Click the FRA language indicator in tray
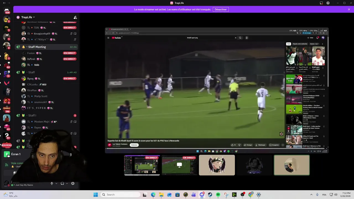This screenshot has height=199, width=354. coord(324,195)
